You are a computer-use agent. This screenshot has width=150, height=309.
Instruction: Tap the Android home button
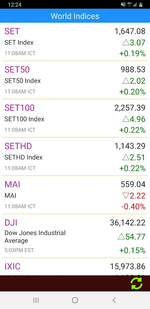click(75, 300)
